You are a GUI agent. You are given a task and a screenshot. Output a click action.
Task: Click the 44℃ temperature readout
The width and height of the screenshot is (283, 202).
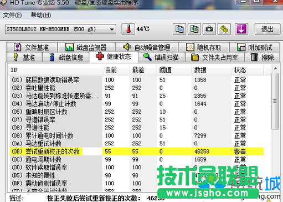click(143, 29)
